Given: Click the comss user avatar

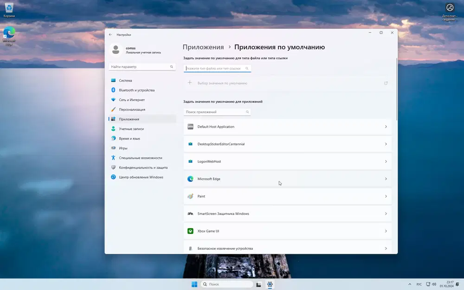Looking at the screenshot, I should (116, 50).
